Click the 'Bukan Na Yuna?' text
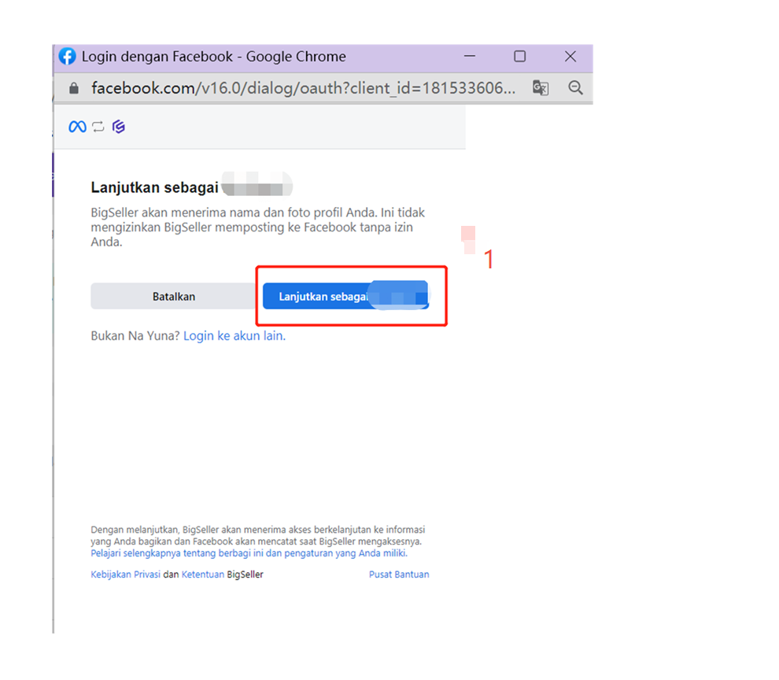Viewport: 779px width, 680px height. [x=135, y=336]
